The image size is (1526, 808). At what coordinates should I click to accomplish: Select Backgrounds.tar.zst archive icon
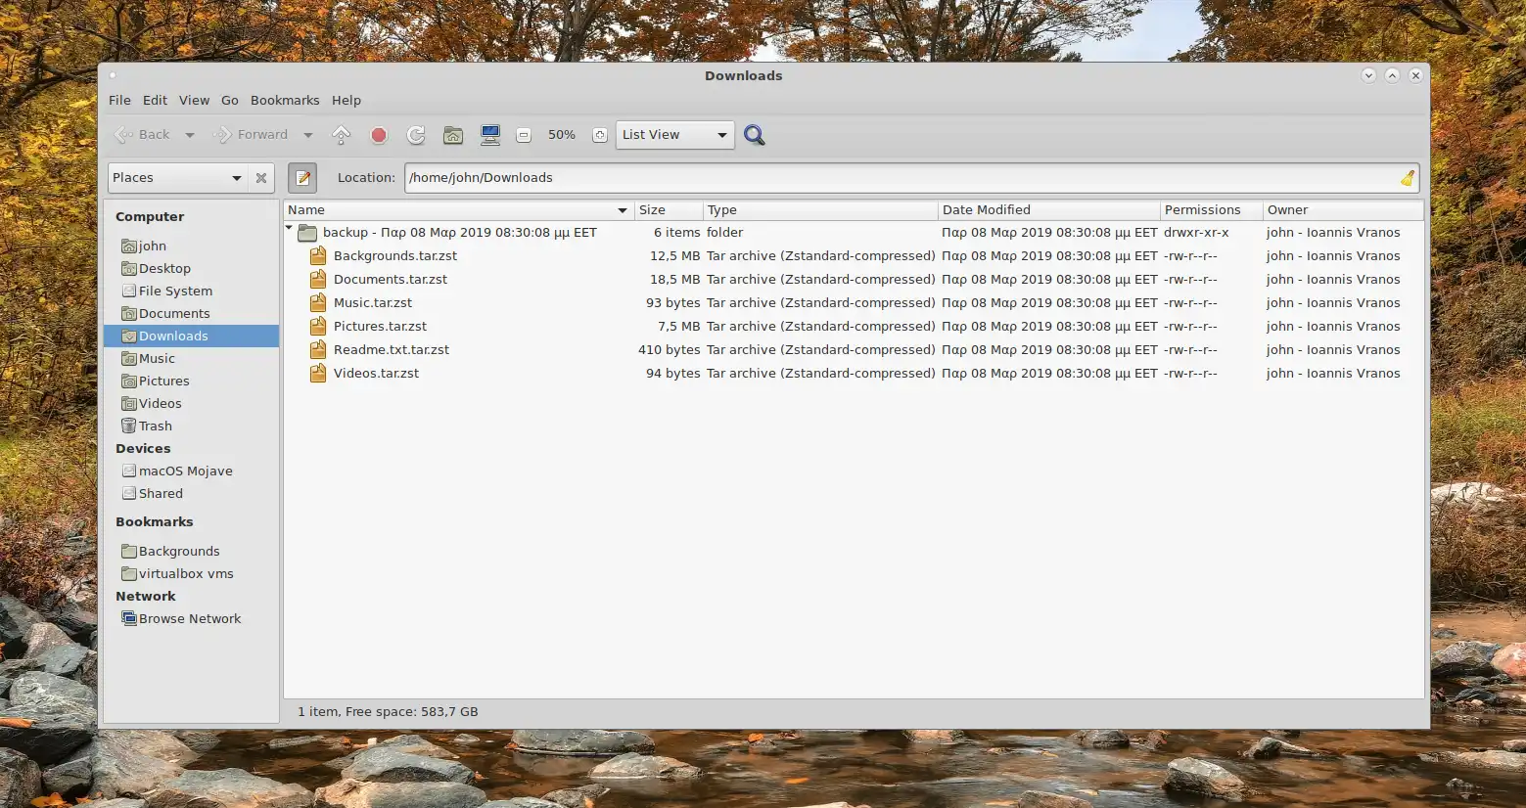[317, 256]
